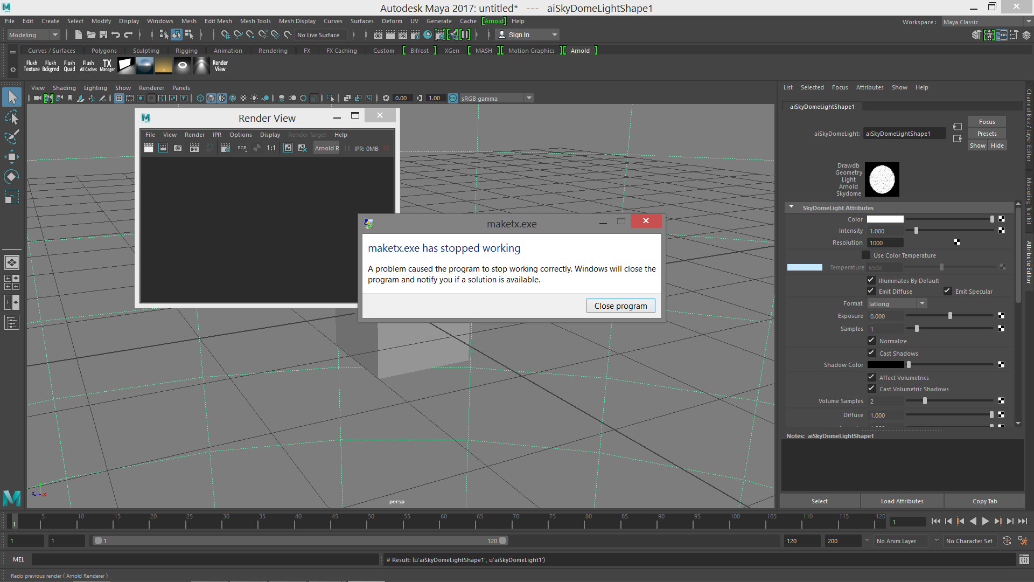1034x582 pixels.
Task: Click the white Color swatch
Action: tap(885, 219)
